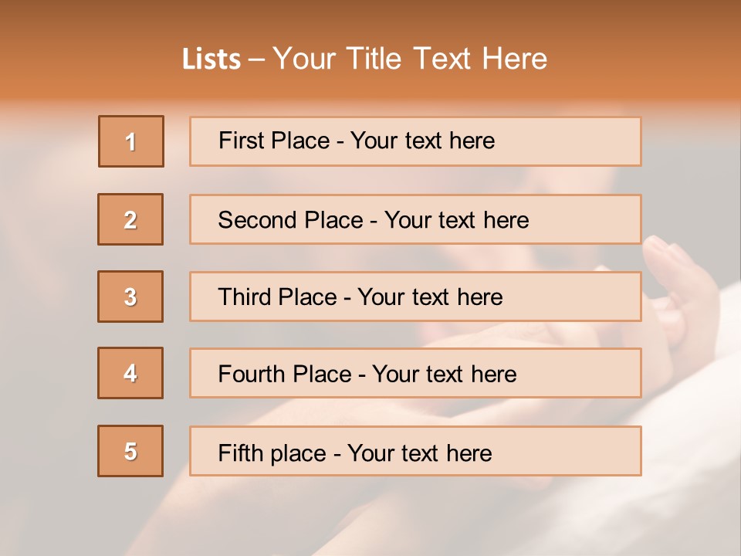This screenshot has height=556, width=741.
Task: Select the number 4 box
Action: tap(130, 373)
